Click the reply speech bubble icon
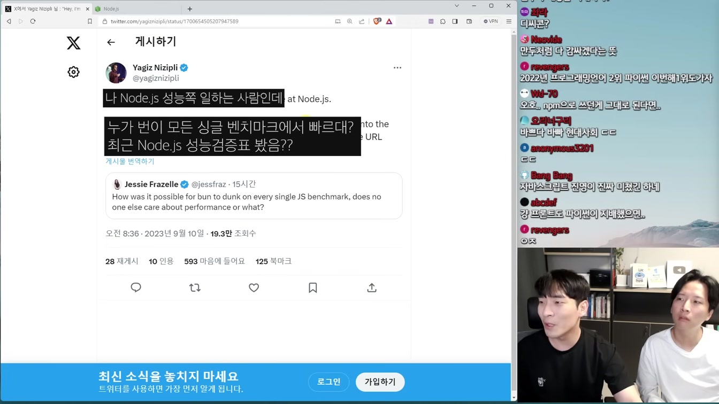Image resolution: width=719 pixels, height=404 pixels. coord(136,288)
